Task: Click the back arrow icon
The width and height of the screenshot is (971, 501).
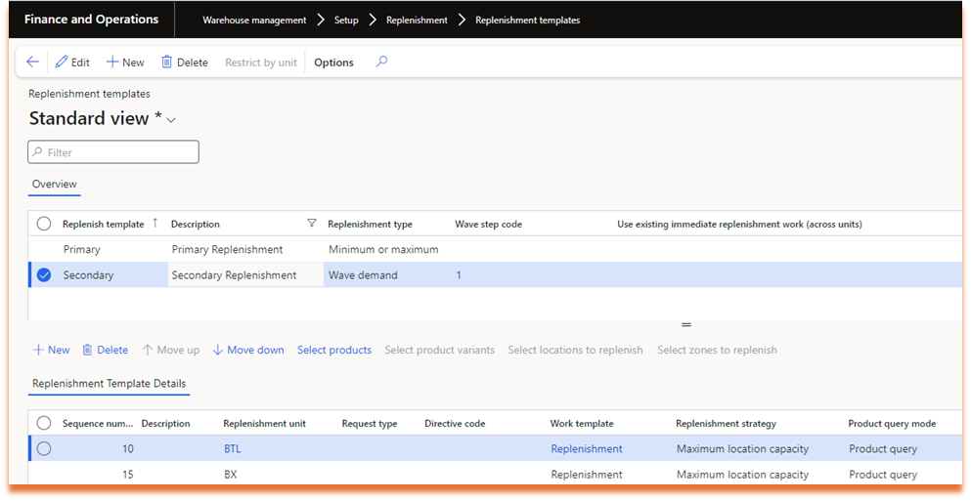Action: coord(32,63)
